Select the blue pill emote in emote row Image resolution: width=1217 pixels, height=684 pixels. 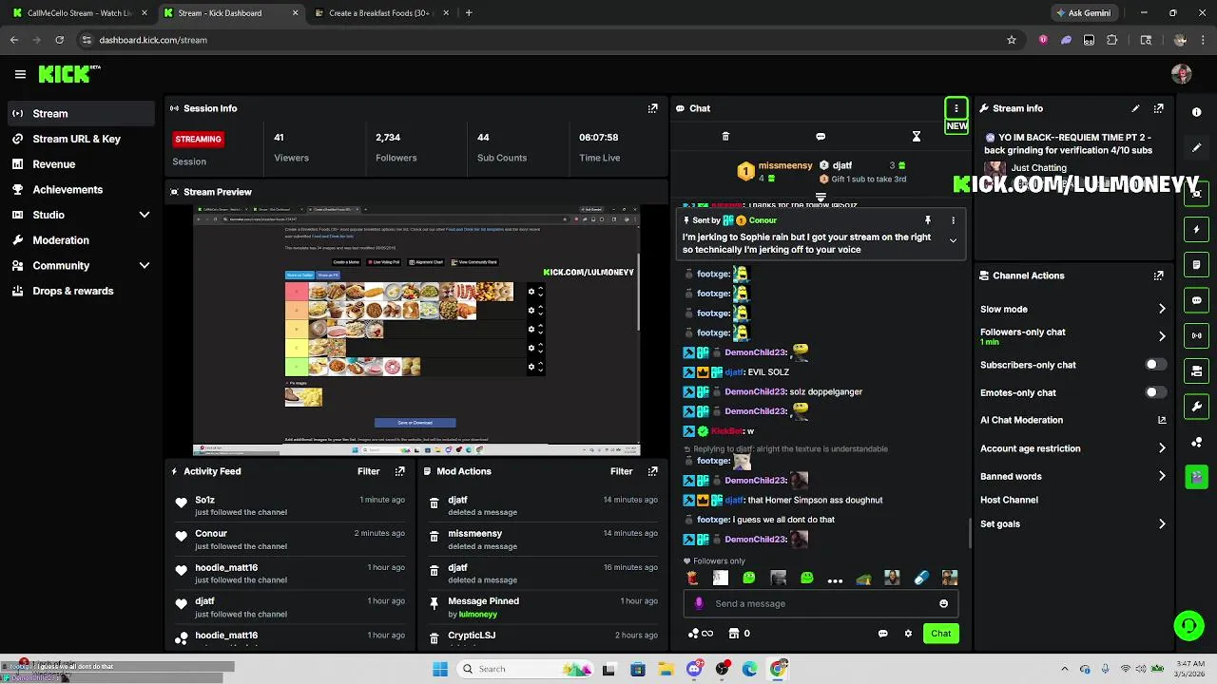(921, 578)
